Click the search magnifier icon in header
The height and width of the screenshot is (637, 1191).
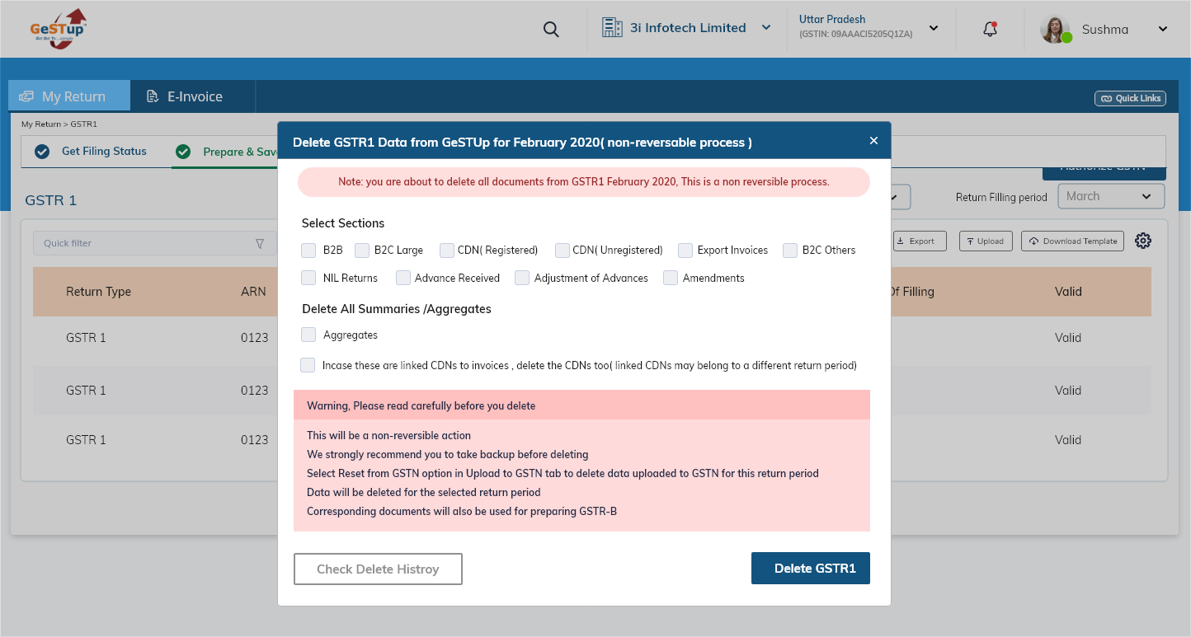pyautogui.click(x=551, y=30)
